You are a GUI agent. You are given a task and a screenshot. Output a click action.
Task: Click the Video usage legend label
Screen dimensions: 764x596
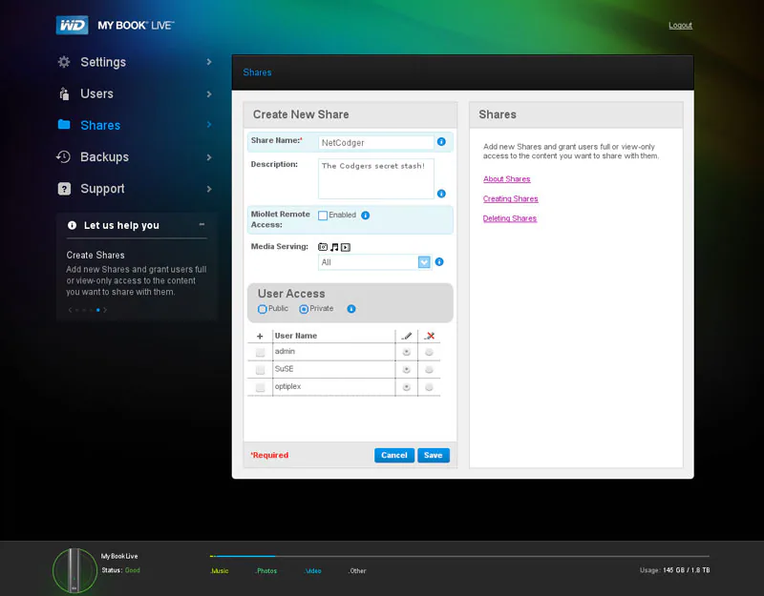click(312, 570)
